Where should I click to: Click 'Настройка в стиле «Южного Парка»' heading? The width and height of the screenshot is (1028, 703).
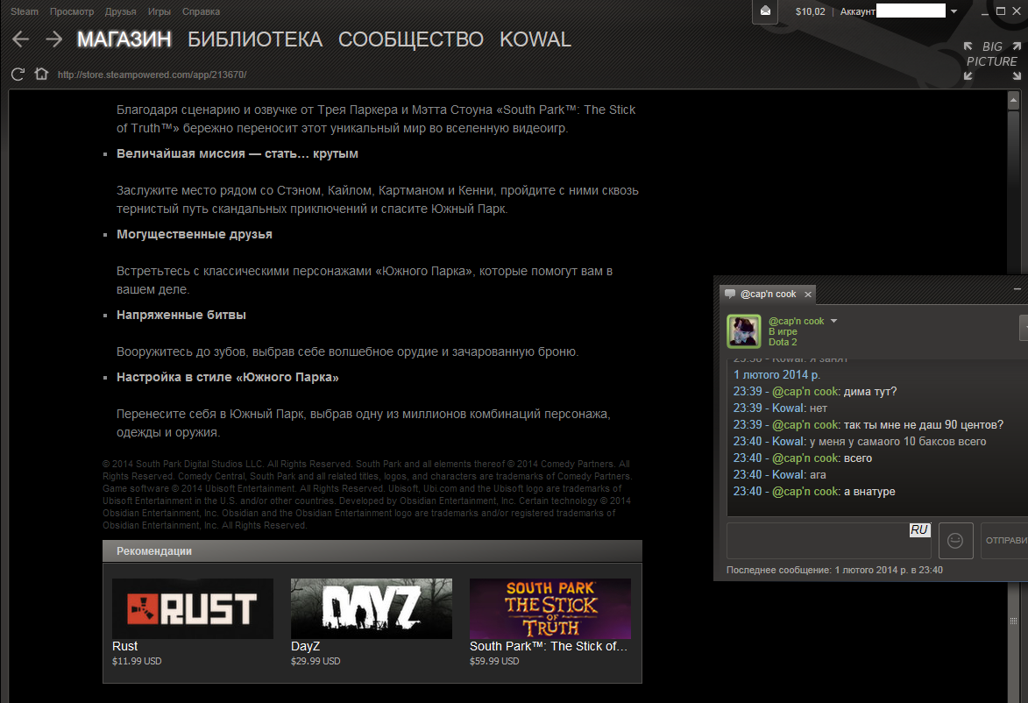click(228, 377)
